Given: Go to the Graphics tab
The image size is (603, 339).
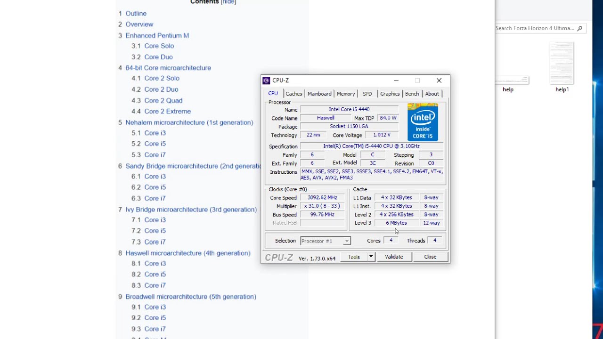Looking at the screenshot, I should [390, 94].
